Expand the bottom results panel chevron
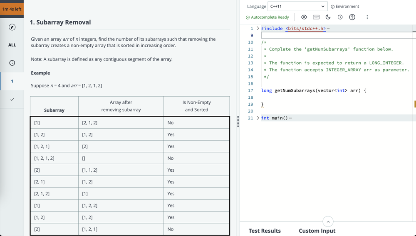This screenshot has width=416, height=236. (x=328, y=221)
